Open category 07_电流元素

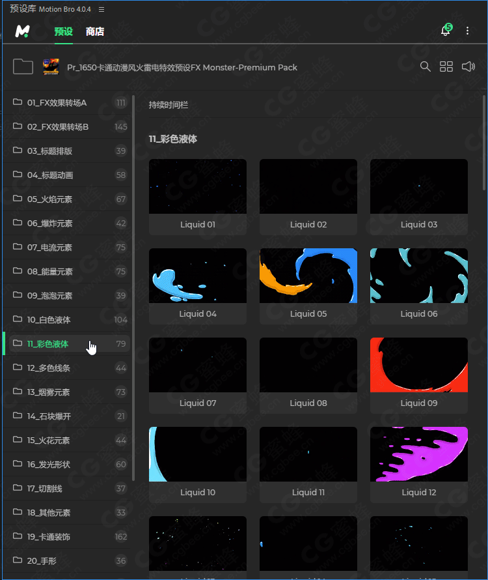(67, 247)
